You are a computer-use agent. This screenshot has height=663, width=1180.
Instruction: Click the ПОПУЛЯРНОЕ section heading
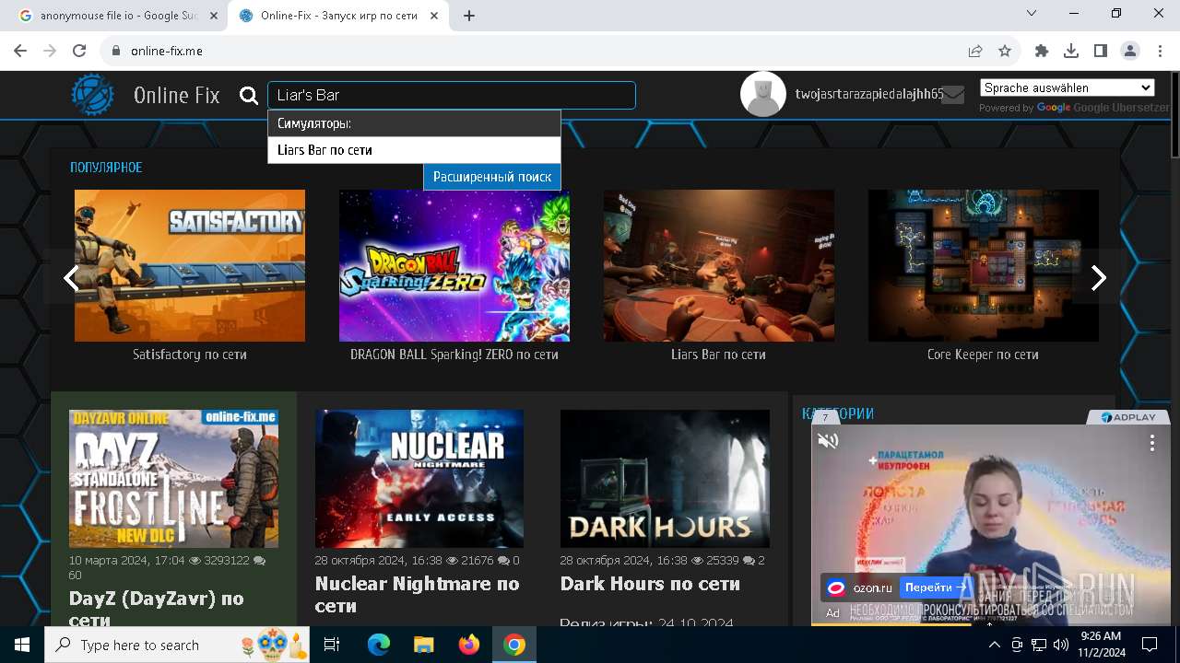click(x=106, y=168)
